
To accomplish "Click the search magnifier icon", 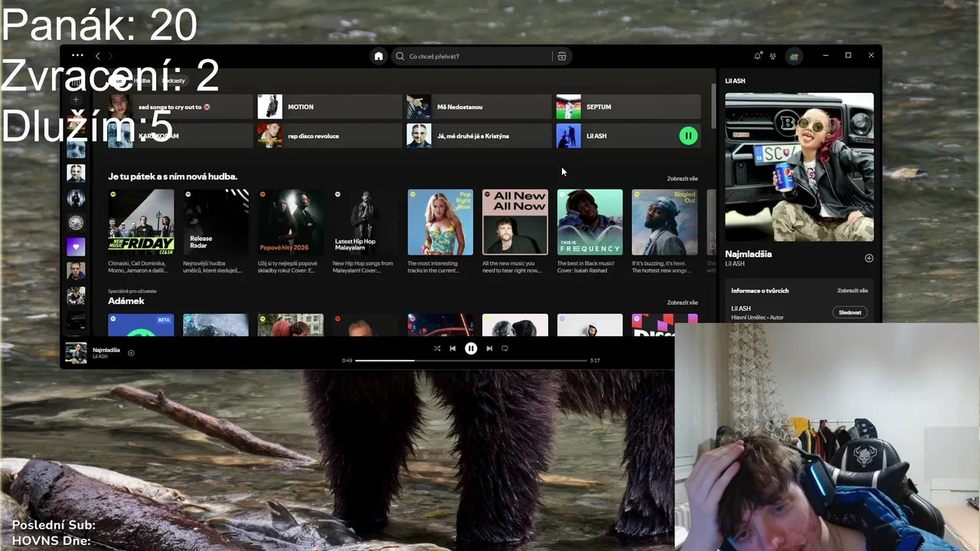I will pyautogui.click(x=400, y=56).
